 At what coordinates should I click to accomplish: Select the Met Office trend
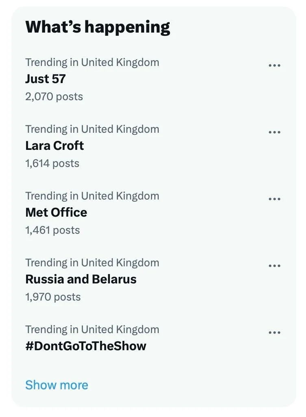56,212
